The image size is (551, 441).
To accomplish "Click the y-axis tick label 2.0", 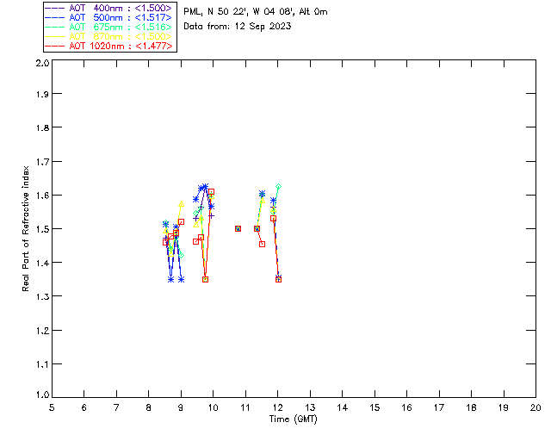I will (42, 64).
